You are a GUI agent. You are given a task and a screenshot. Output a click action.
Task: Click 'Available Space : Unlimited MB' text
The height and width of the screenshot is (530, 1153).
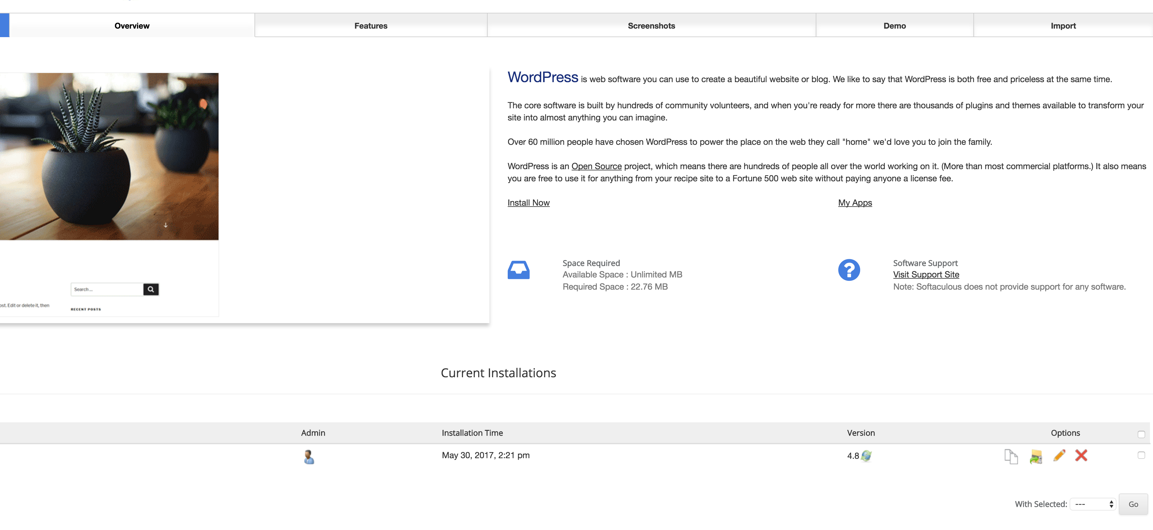622,275
